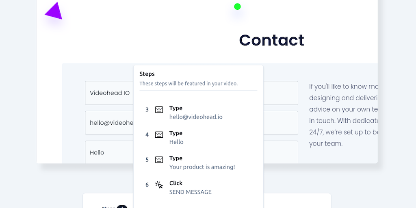Select step 'Your product is amazing!'

(202, 163)
